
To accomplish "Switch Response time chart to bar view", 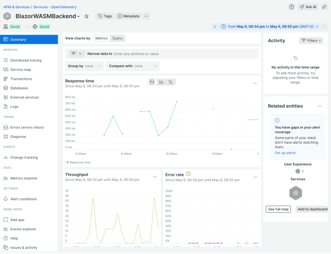I will 161,82.
